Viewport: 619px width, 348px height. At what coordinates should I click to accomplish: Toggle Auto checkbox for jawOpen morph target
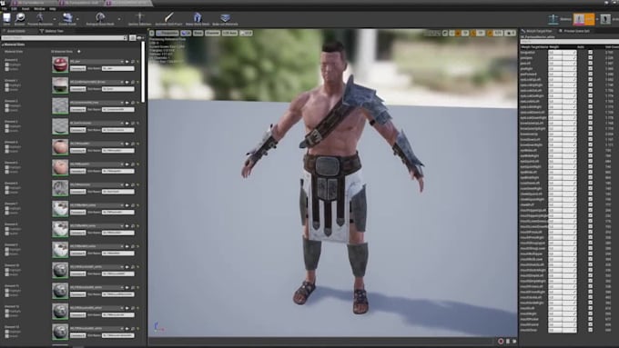click(x=590, y=57)
